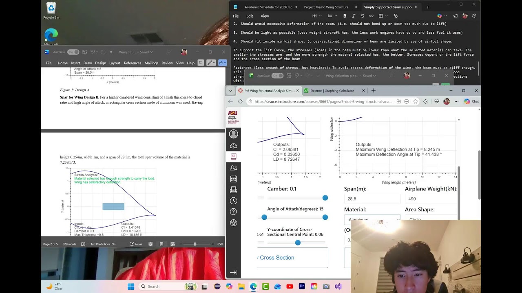Click the Windows taskbar Search box
The width and height of the screenshot is (522, 293).
pos(167,286)
